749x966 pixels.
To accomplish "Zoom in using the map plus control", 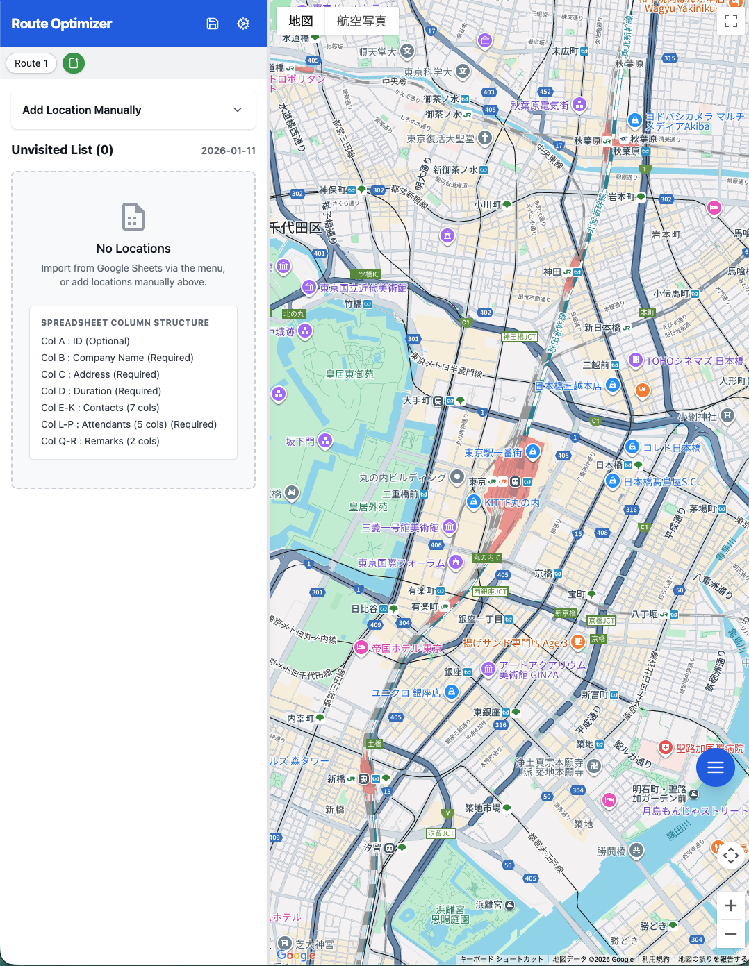I will click(x=730, y=906).
